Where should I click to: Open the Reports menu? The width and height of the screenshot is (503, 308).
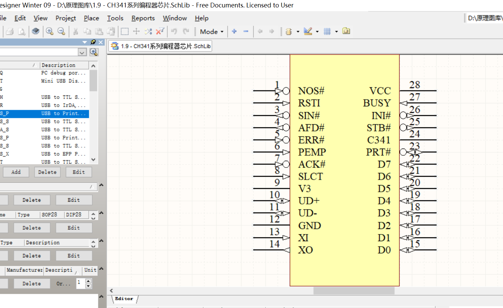[x=143, y=18]
